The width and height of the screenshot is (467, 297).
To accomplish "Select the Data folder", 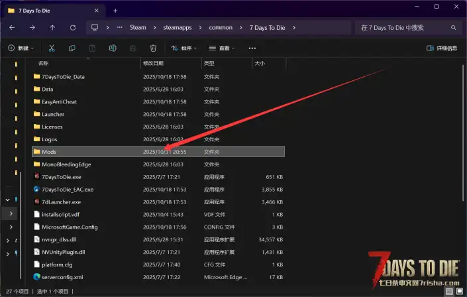I will pyautogui.click(x=158, y=89).
